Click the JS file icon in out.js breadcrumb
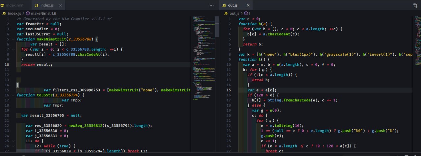 point(225,13)
